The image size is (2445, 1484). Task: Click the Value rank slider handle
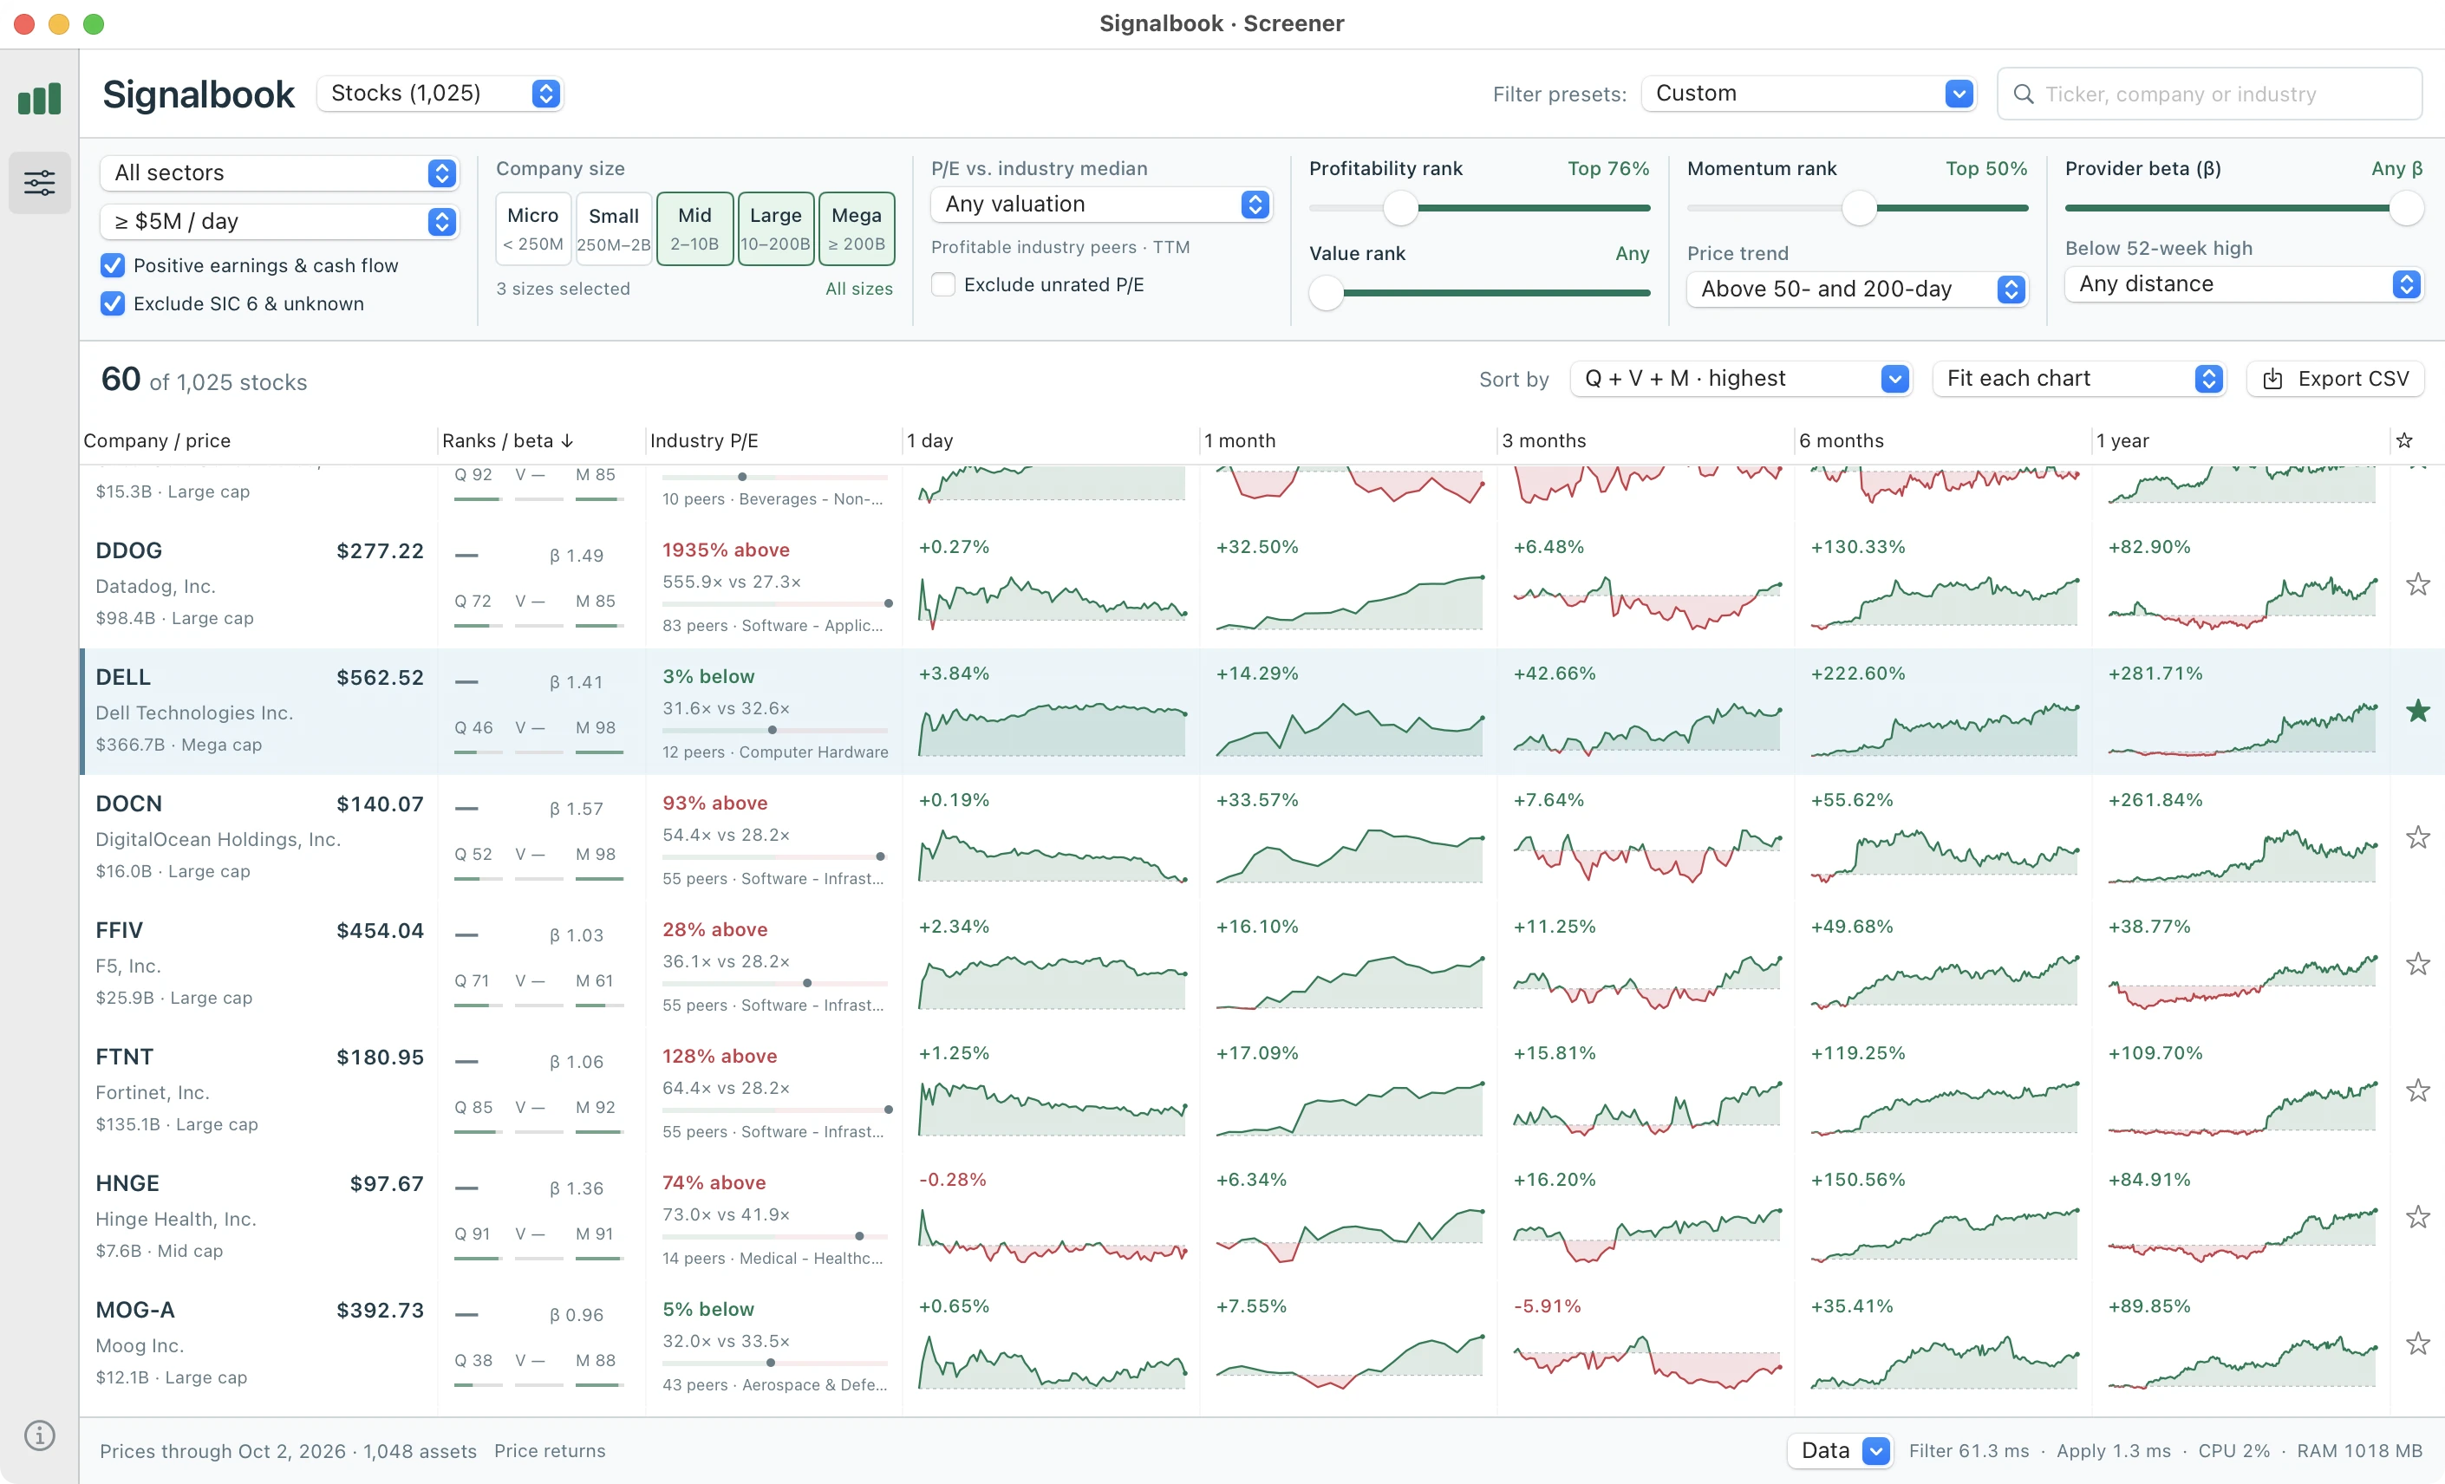coord(1326,294)
